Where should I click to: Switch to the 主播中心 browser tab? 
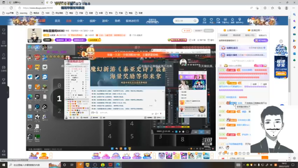[x=26, y=3]
